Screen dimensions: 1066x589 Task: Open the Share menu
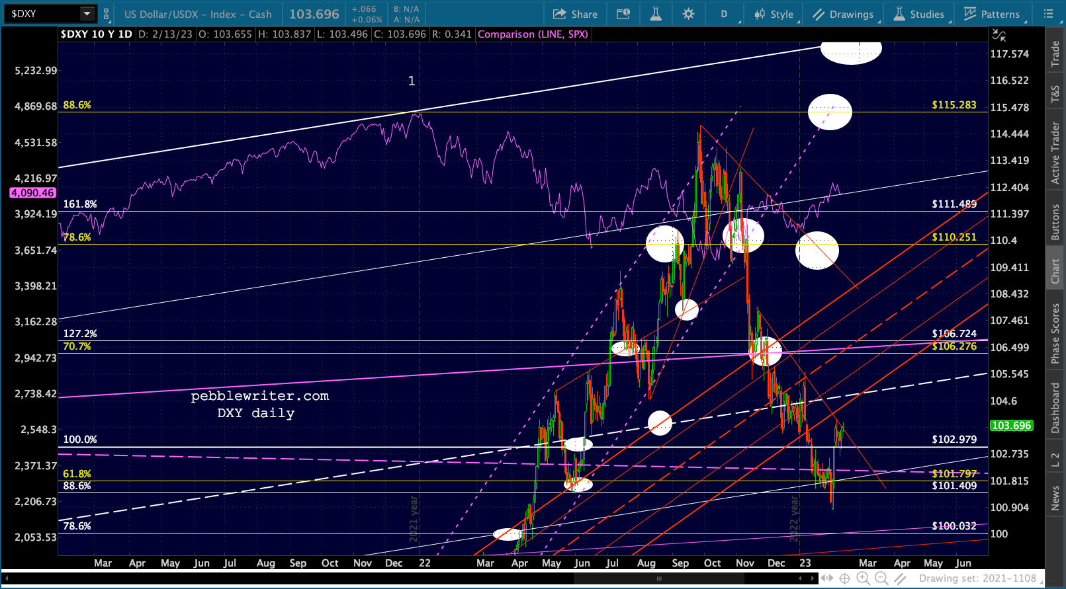(575, 14)
